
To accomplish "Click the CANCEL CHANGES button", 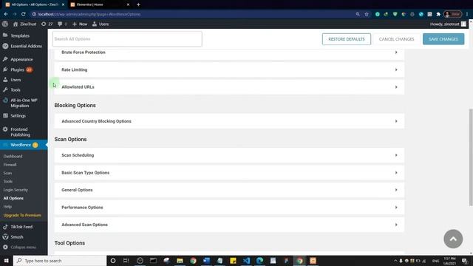I will tap(396, 39).
